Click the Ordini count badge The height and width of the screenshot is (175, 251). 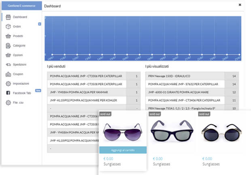point(40,24)
